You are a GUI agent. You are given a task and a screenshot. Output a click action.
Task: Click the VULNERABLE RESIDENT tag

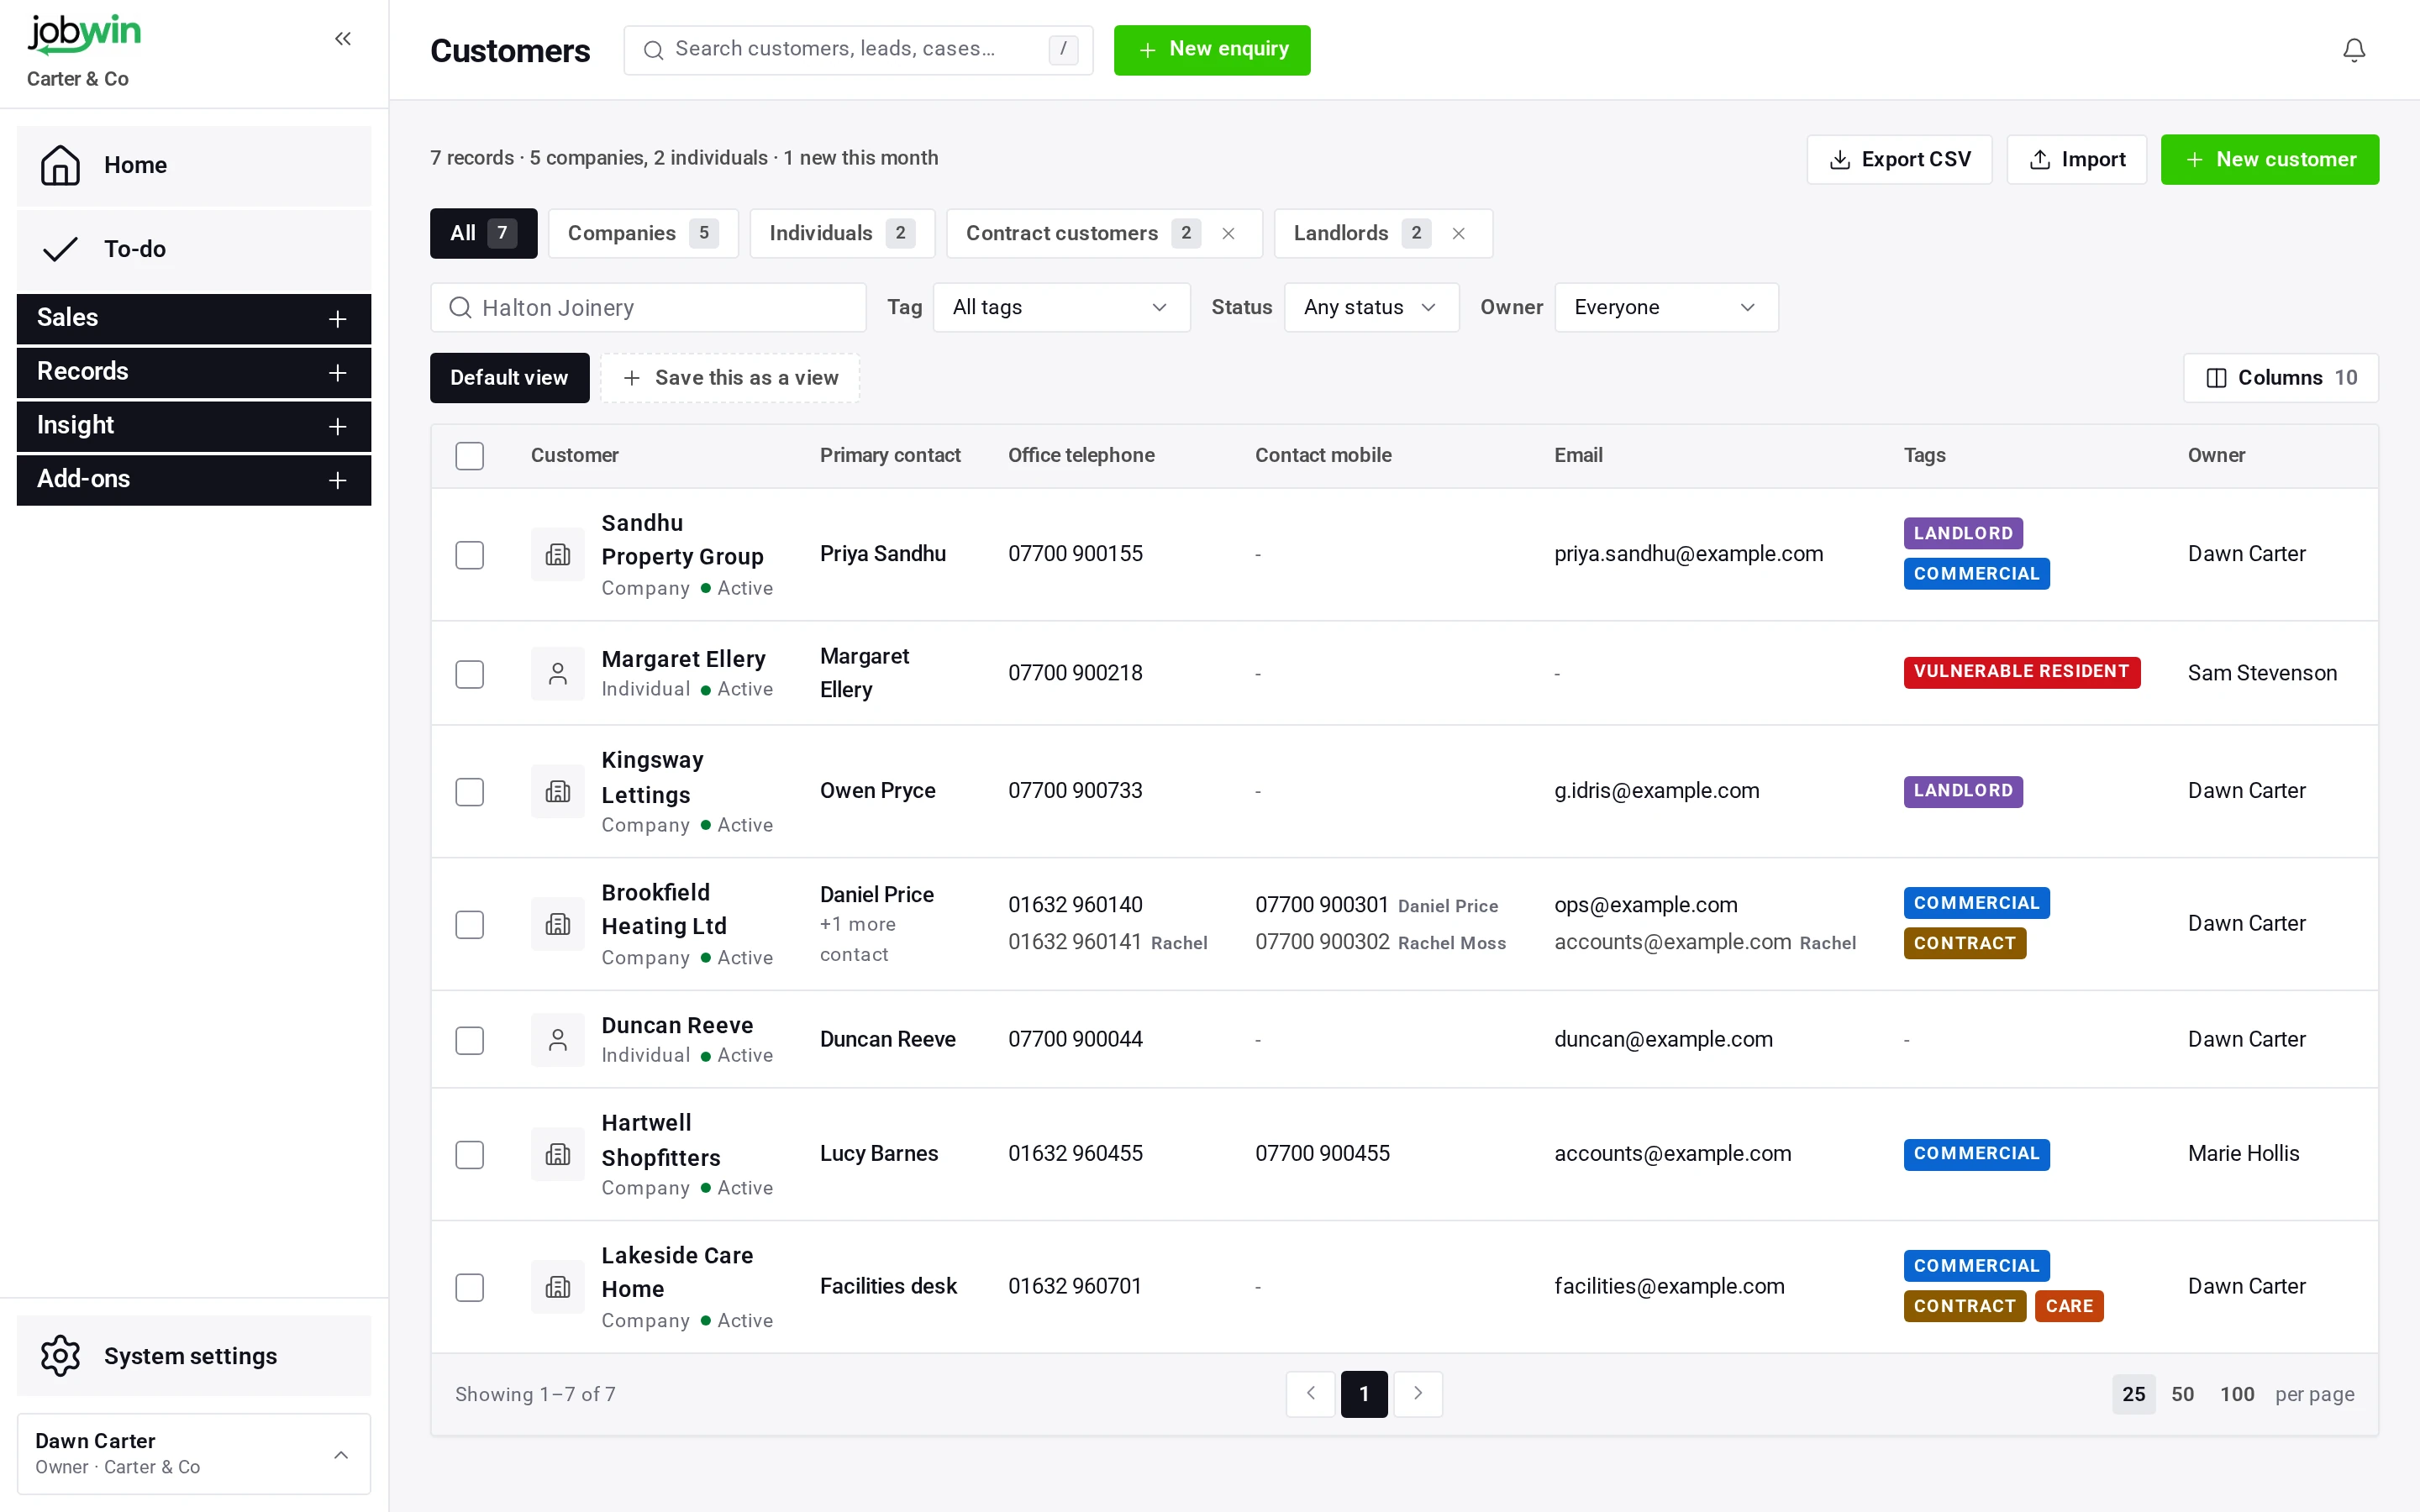click(x=2021, y=672)
